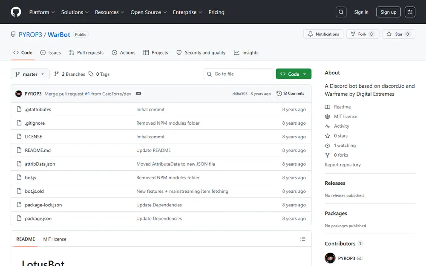Switch to the Pull requests tab
This screenshot has height=266, width=426.
pyautogui.click(x=86, y=53)
